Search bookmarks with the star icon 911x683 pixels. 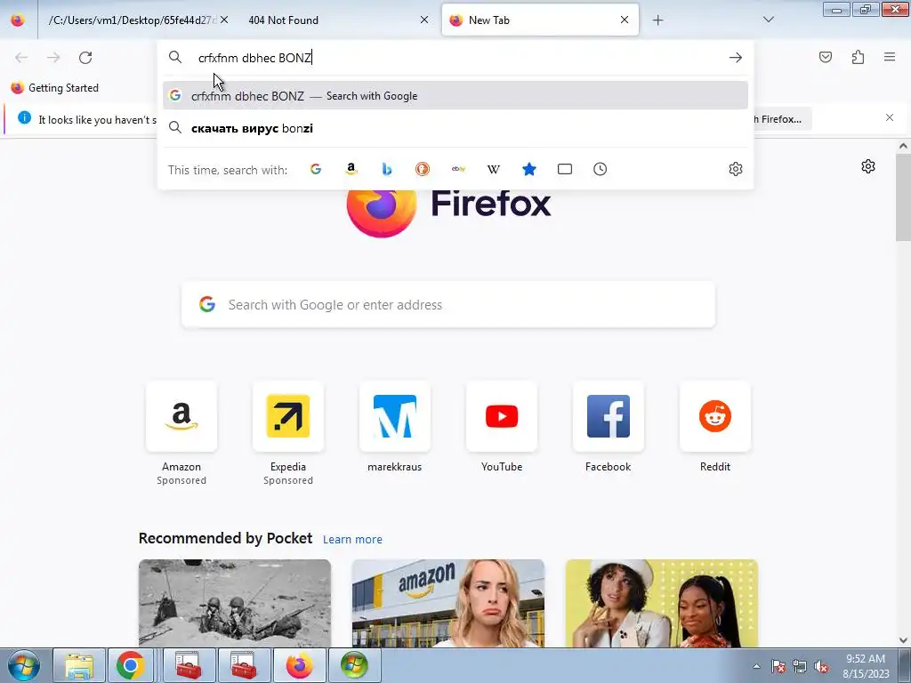[529, 169]
